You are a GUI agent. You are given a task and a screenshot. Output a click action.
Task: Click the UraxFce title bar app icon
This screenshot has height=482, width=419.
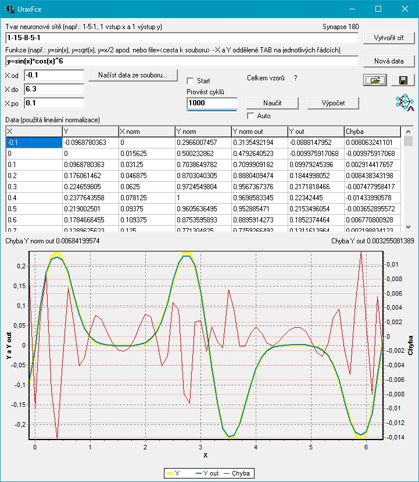[x=9, y=9]
